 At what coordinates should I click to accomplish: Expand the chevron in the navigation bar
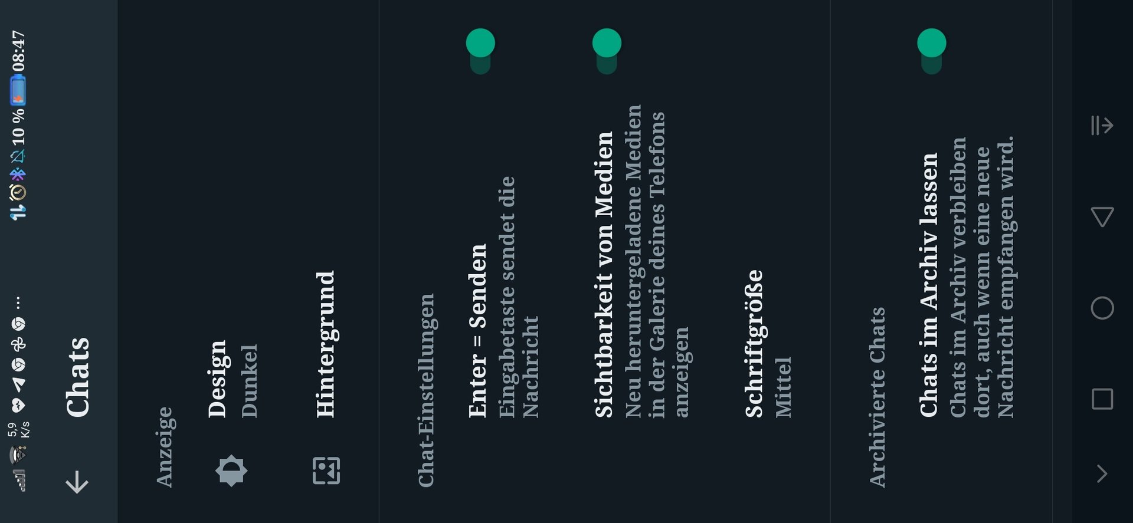click(1102, 474)
